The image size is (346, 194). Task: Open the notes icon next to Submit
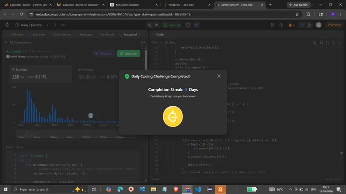(188, 25)
